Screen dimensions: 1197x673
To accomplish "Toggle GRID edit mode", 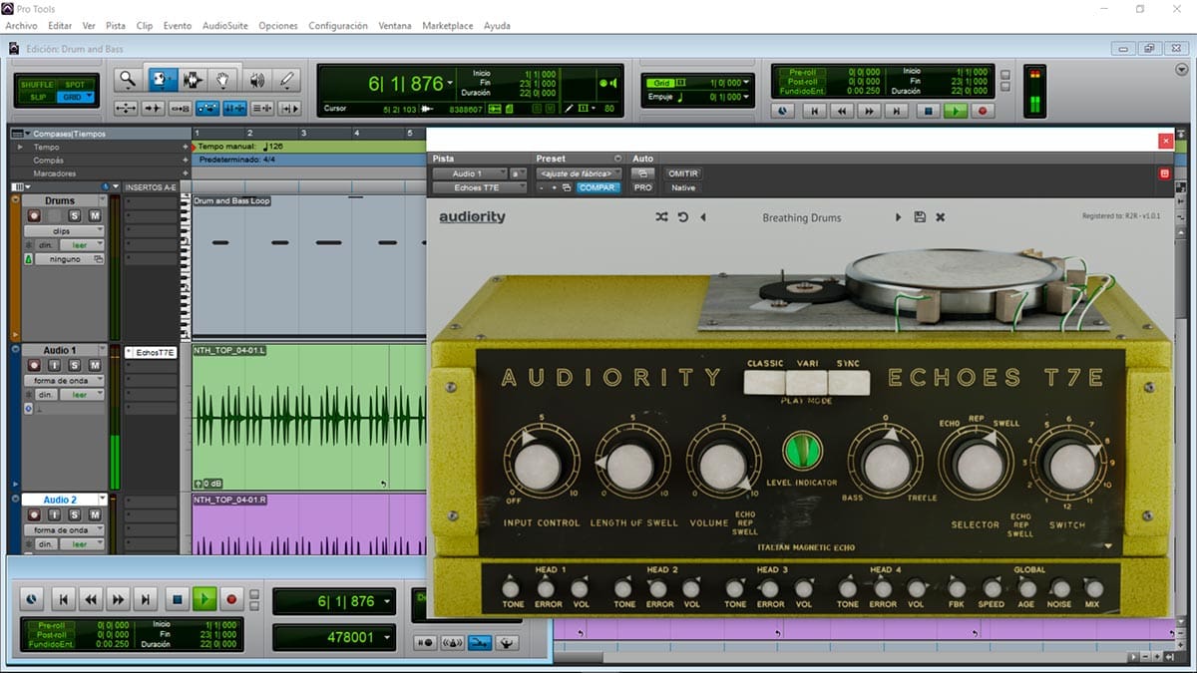I will (76, 97).
